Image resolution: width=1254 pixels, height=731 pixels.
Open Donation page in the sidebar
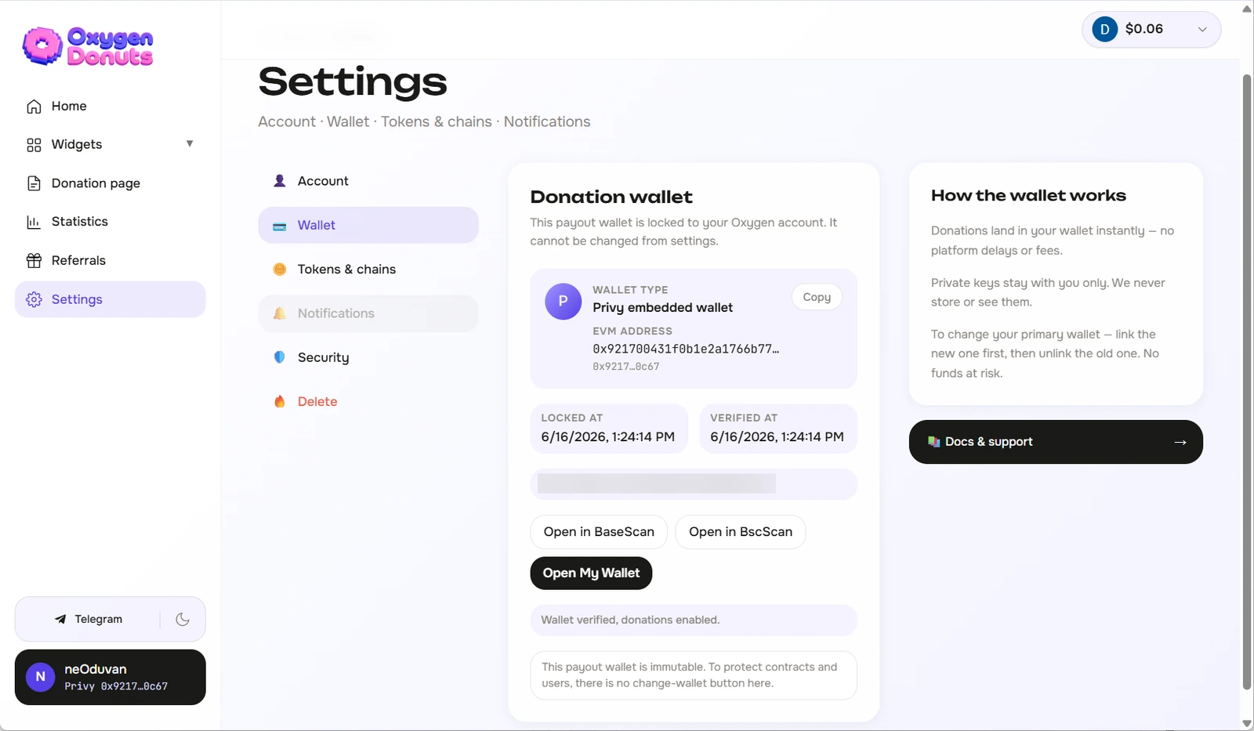(111, 183)
